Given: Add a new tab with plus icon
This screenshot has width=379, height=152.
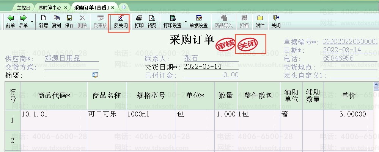Looking at the screenshot, I should click(x=124, y=7).
